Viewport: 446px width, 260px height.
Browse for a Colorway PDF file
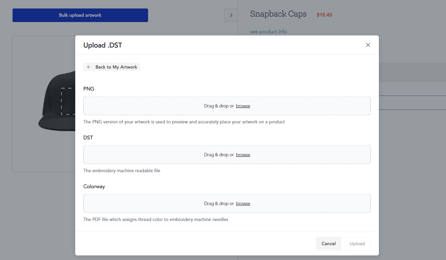[x=243, y=203]
